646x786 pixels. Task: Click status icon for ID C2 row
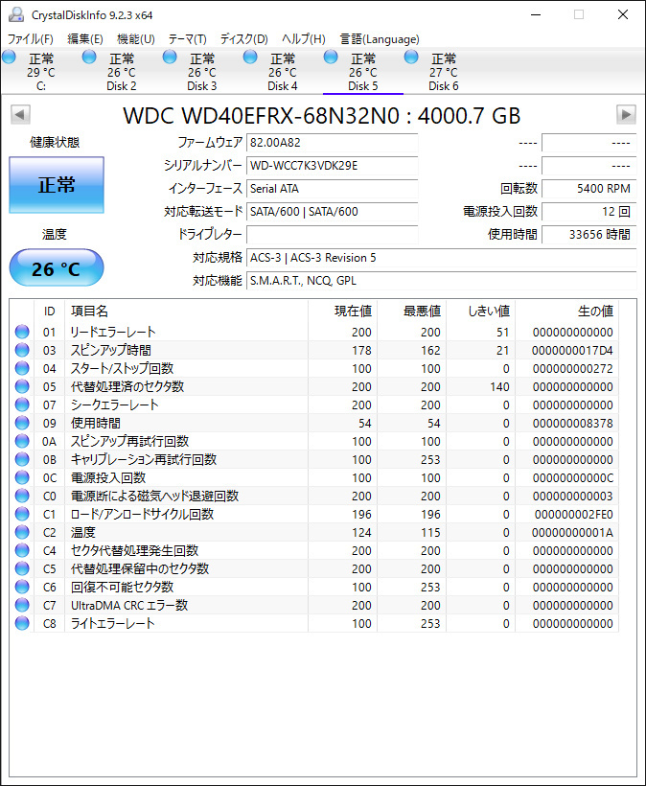(22, 532)
